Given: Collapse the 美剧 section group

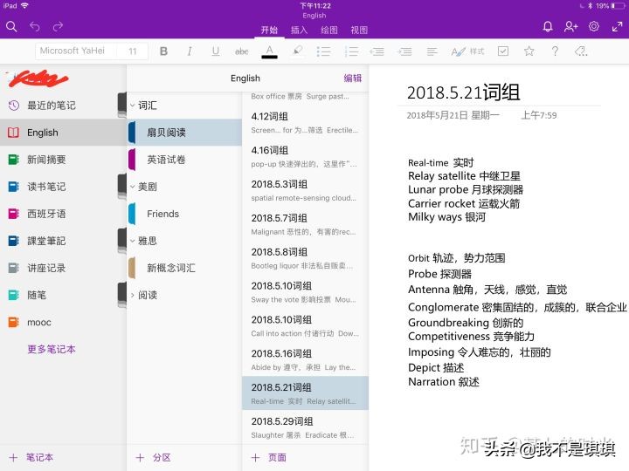Looking at the screenshot, I should click(133, 187).
